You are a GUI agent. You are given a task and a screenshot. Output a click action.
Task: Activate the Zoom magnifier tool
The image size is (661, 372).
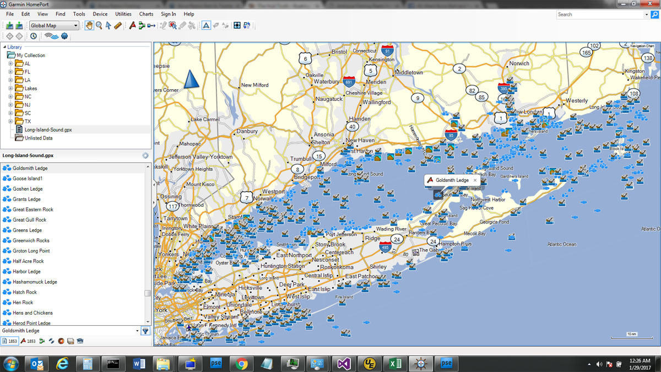tap(99, 25)
